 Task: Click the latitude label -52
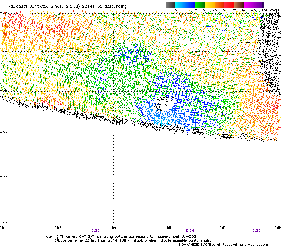[x=3, y=50]
